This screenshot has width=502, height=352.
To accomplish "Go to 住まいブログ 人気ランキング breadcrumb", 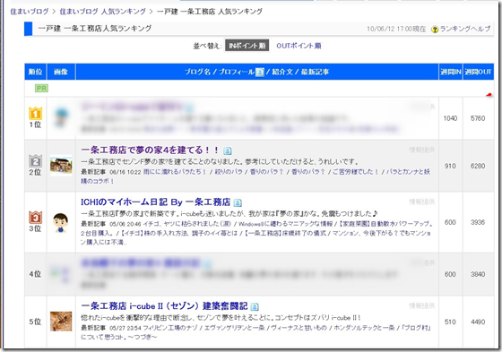I will [x=103, y=12].
